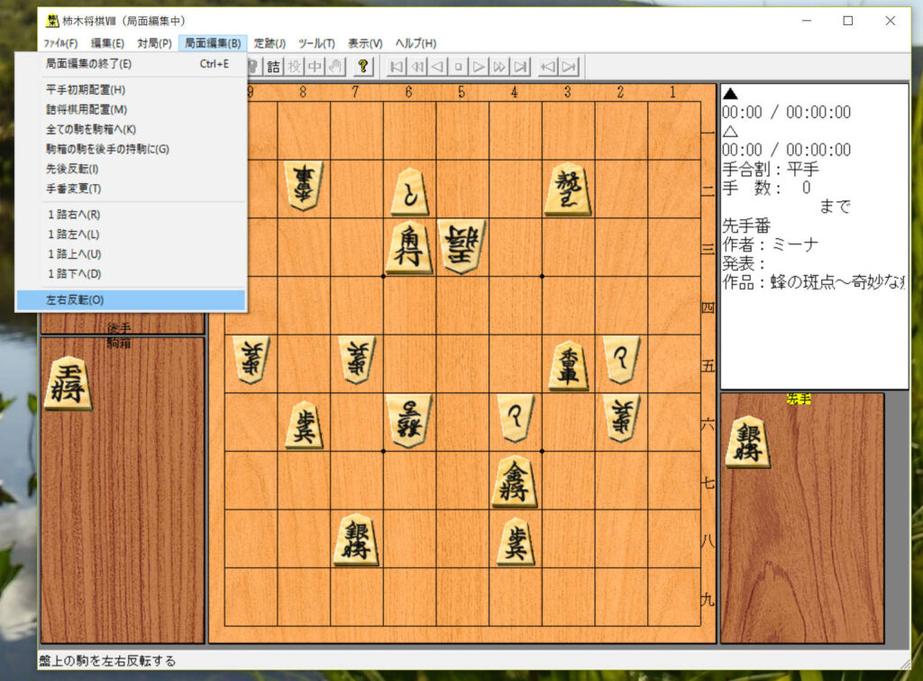
Task: Jump to the last move with skip-to-end icon
Action: click(x=521, y=67)
